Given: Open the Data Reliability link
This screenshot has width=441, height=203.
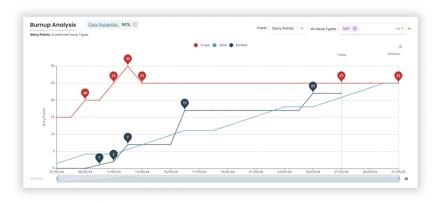Looking at the screenshot, I should [x=104, y=25].
